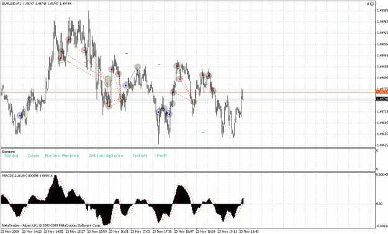Click the 23 Nov 14:55 time label
This screenshot has height=234, width=388.
(53, 232)
